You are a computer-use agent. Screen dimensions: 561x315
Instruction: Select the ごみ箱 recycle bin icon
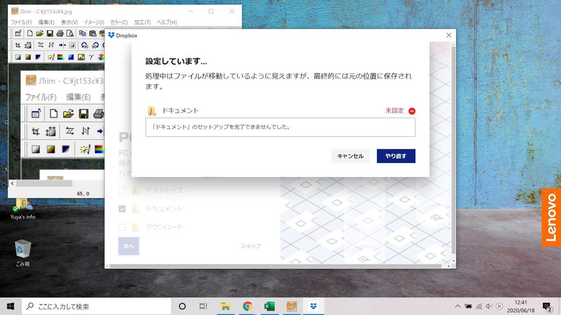(x=22, y=253)
